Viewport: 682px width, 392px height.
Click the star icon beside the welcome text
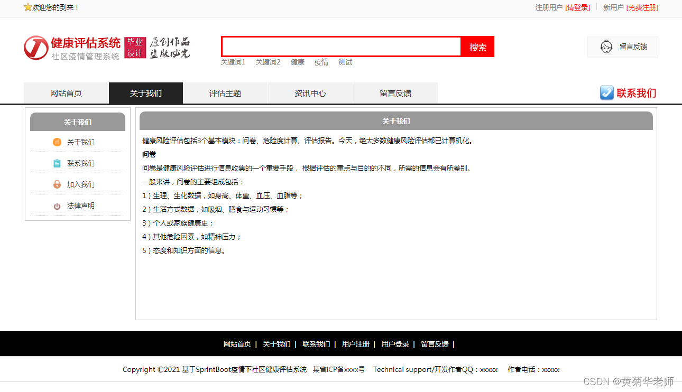point(28,7)
